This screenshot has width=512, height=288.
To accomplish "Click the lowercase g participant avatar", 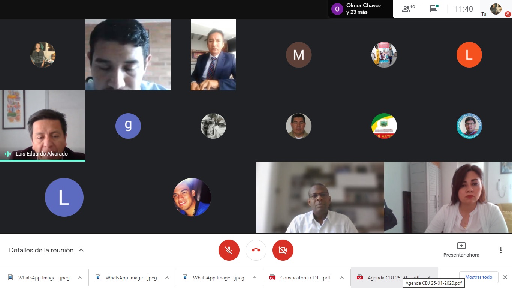I will [128, 126].
